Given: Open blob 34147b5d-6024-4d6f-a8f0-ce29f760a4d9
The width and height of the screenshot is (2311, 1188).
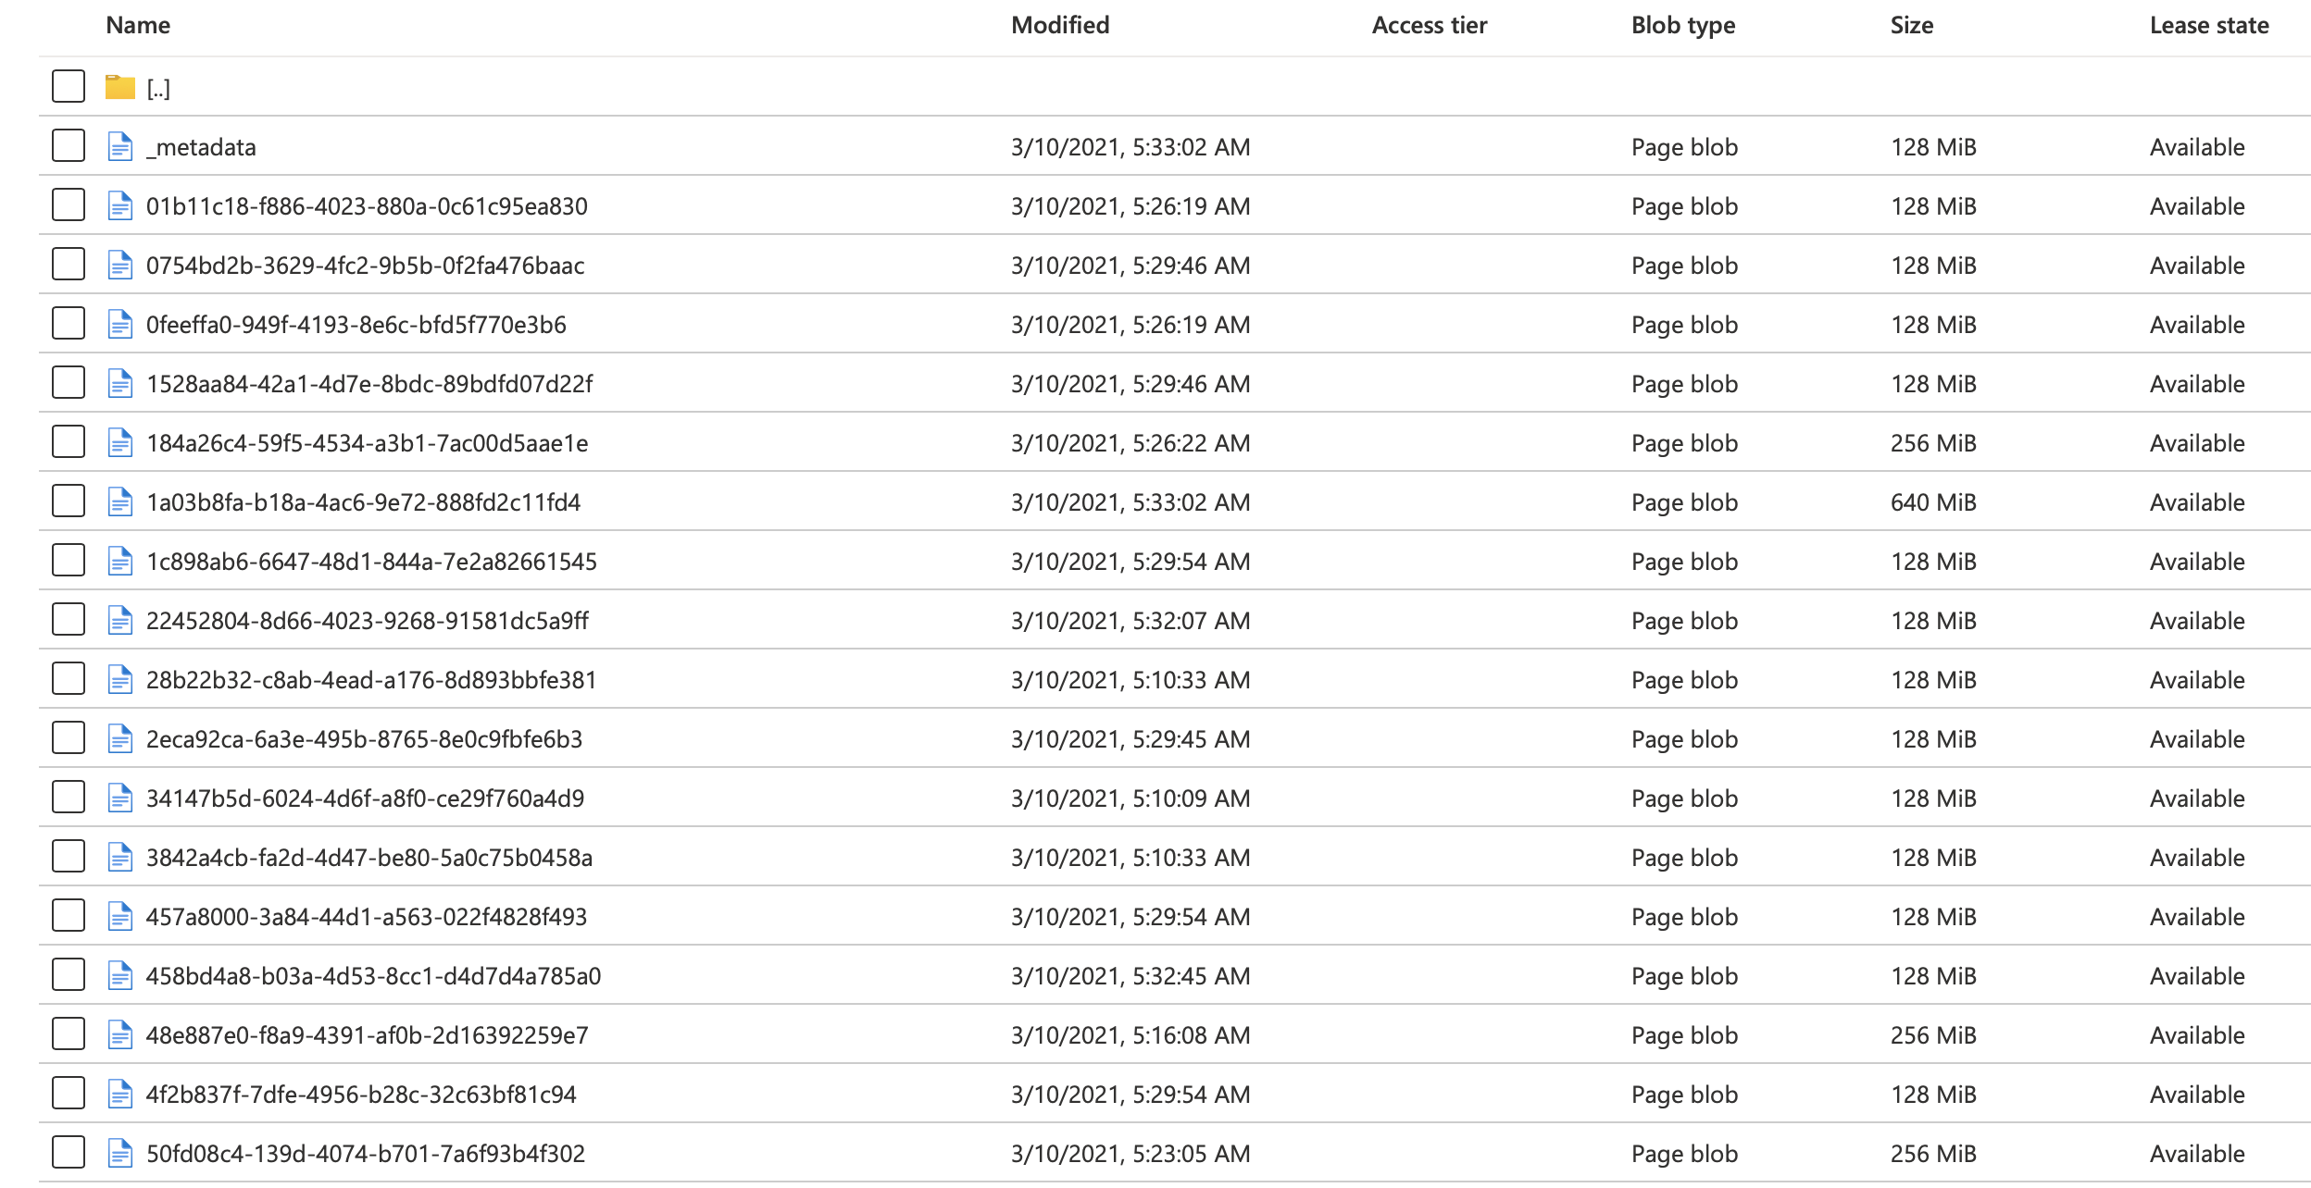Looking at the screenshot, I should (x=365, y=799).
